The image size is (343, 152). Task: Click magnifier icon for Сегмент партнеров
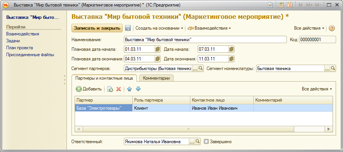(x=201, y=68)
